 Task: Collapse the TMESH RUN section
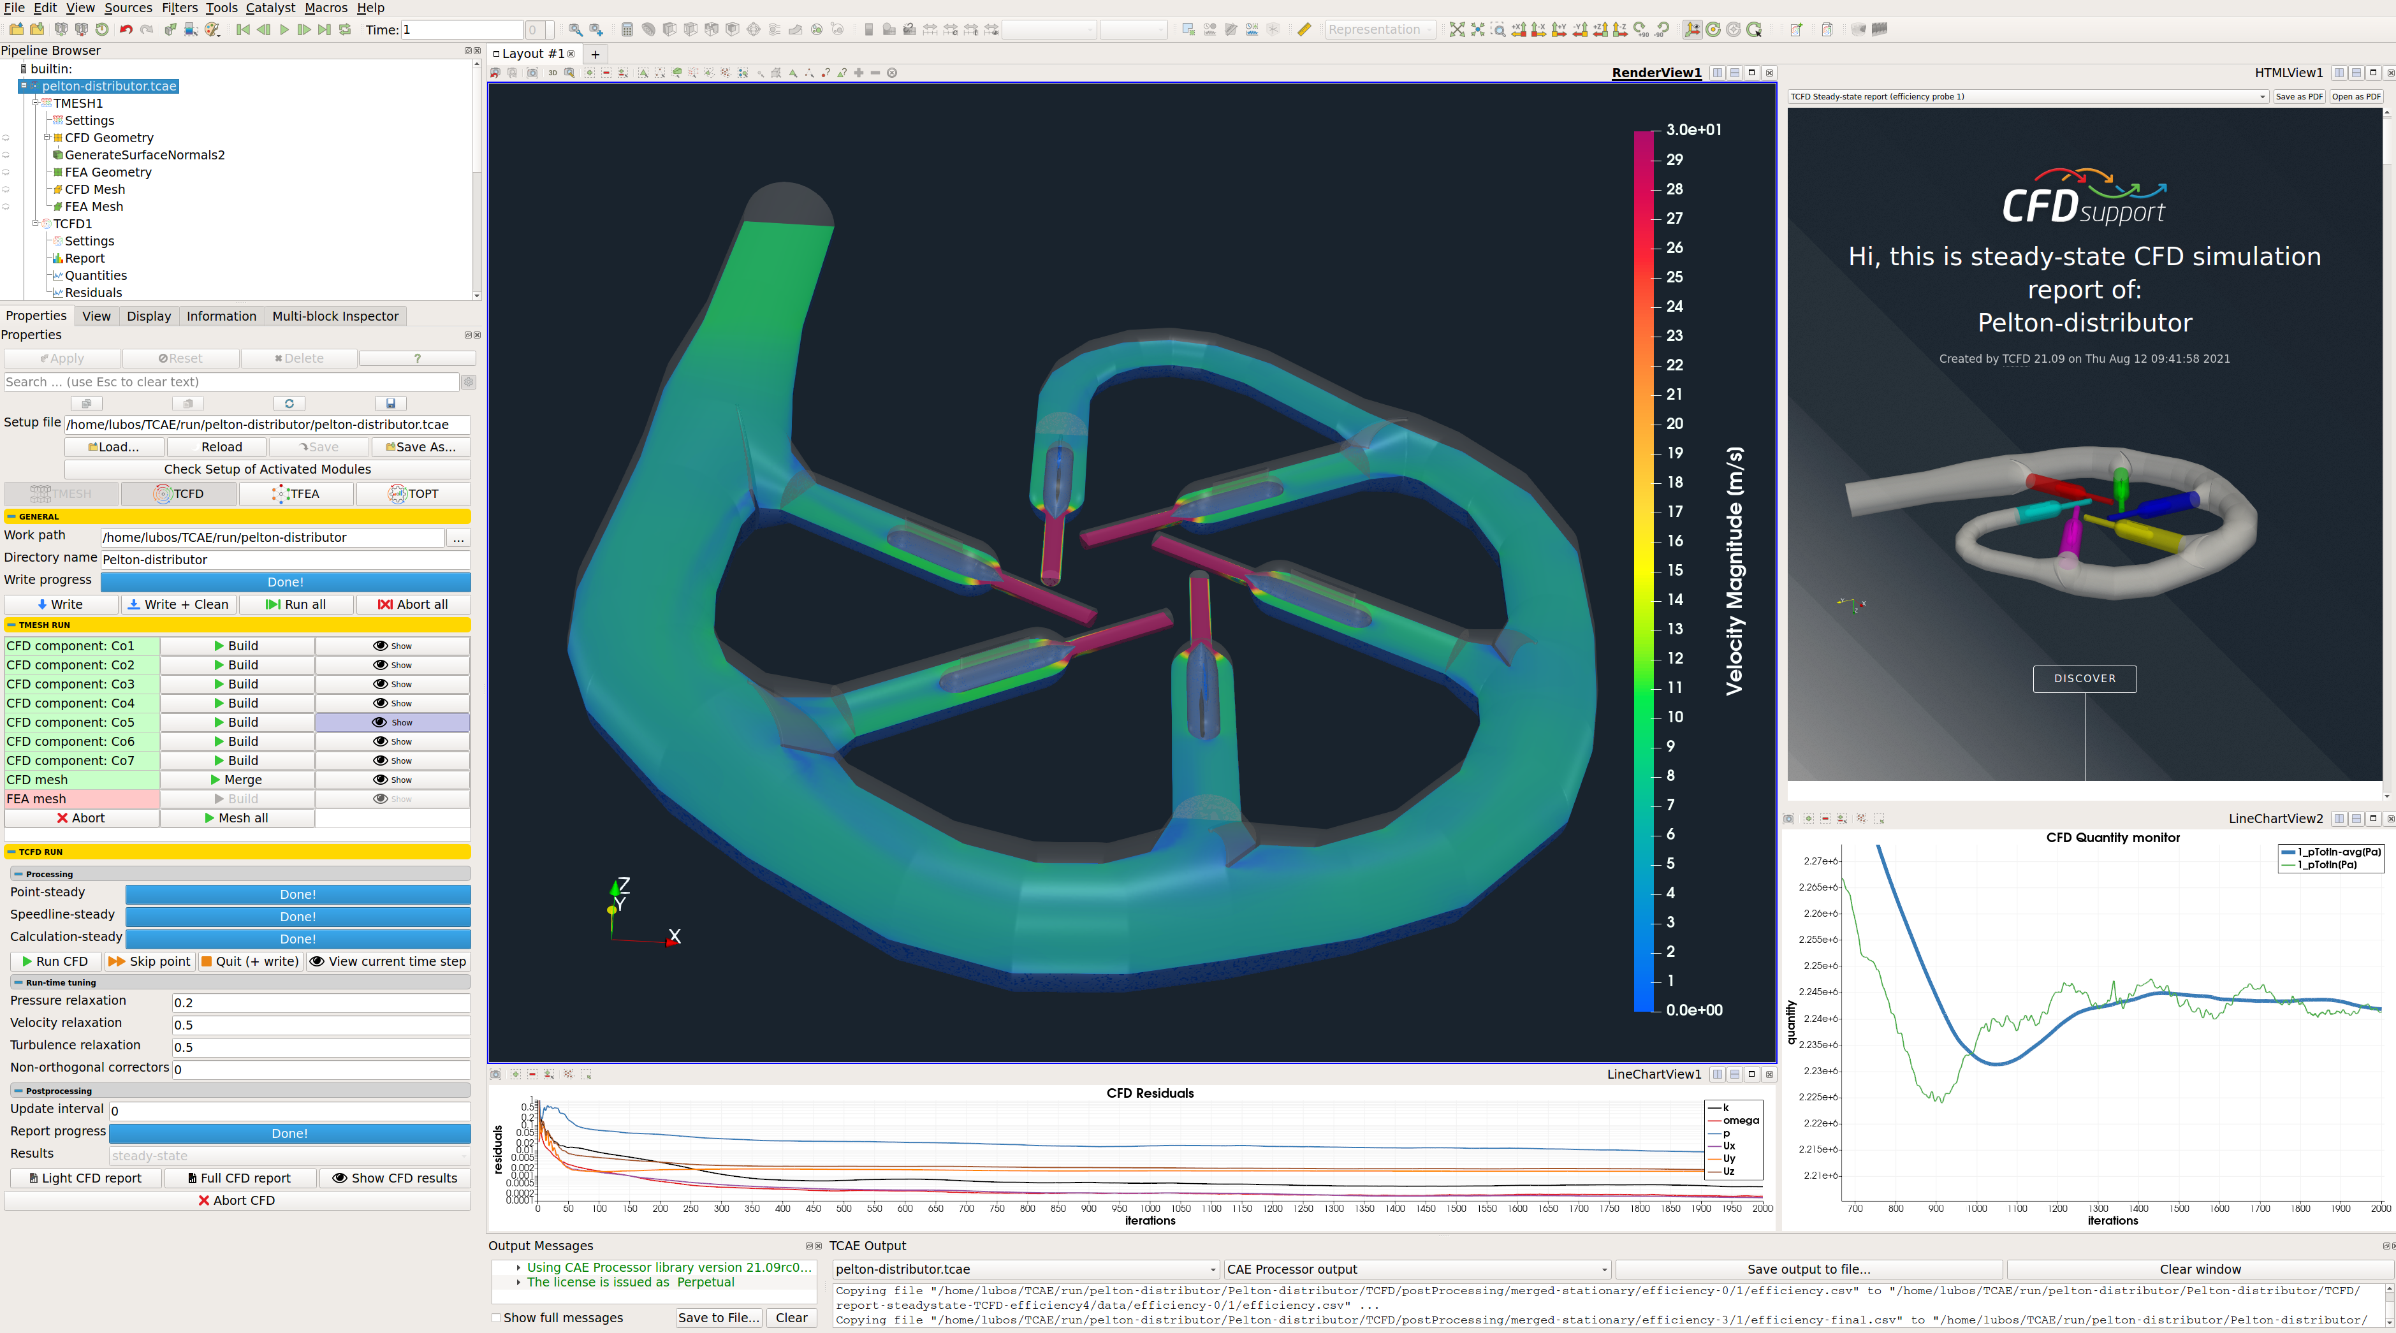tap(11, 625)
